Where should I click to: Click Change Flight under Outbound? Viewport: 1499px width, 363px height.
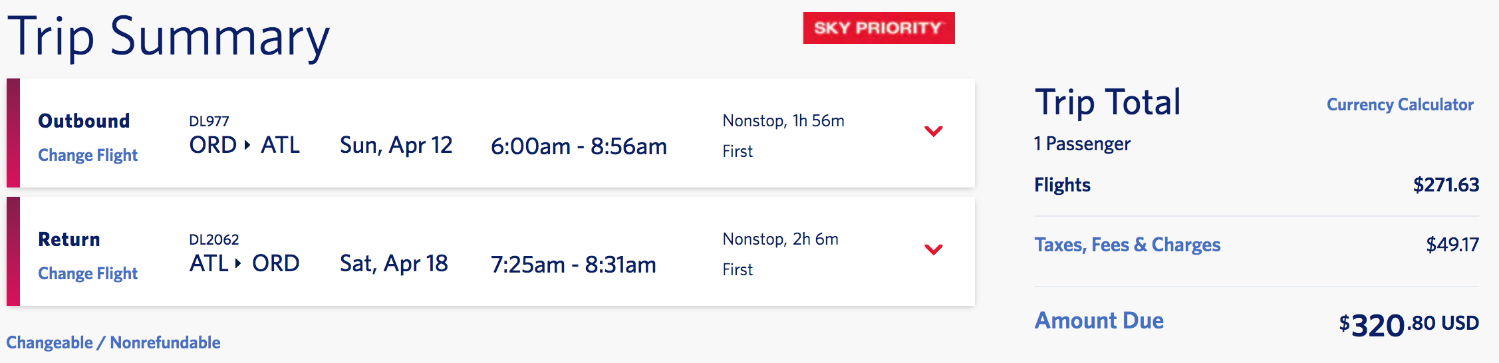88,155
